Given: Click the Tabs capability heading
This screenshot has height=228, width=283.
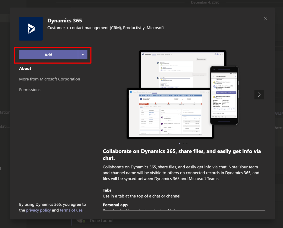Looking at the screenshot, I should (107, 190).
